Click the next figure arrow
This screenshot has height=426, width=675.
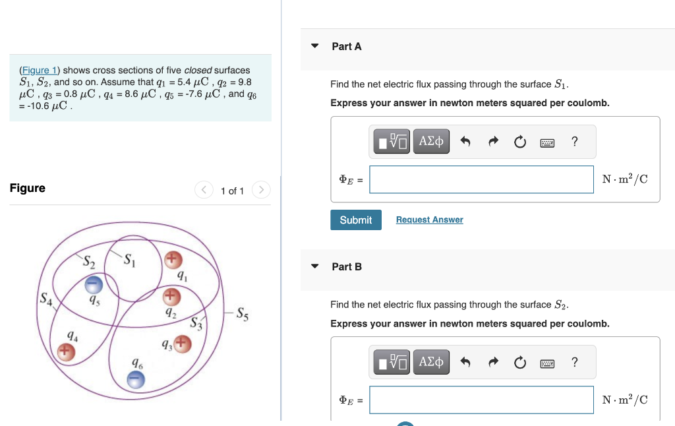(261, 190)
